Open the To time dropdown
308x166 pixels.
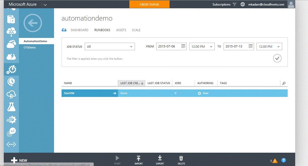coord(269,46)
